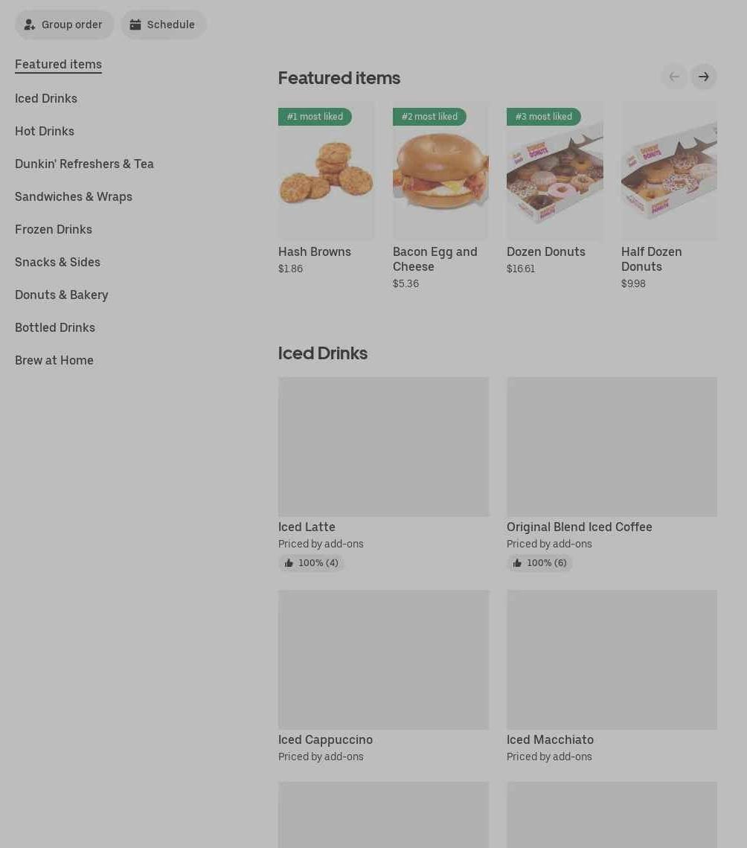Viewport: 747px width, 848px height.
Task: Click the Iced Latte thumbs-up rating
Action: coord(312,563)
